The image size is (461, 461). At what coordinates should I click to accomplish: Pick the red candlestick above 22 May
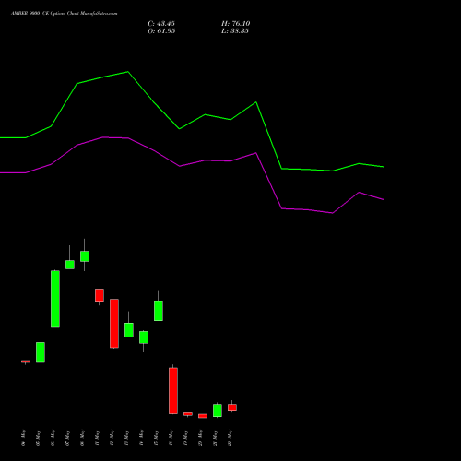click(x=232, y=408)
